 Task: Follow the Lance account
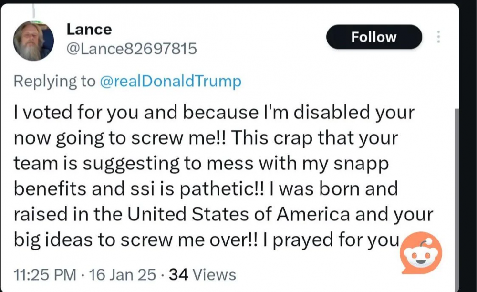tap(374, 37)
